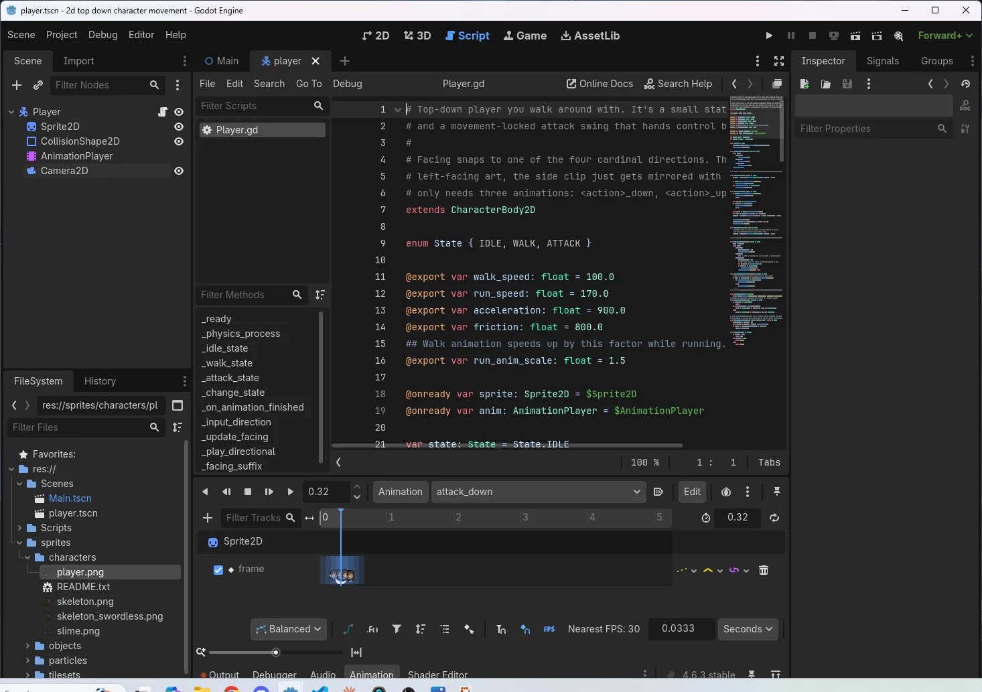Uncheck the frame track enabled checkbox

[x=218, y=570]
